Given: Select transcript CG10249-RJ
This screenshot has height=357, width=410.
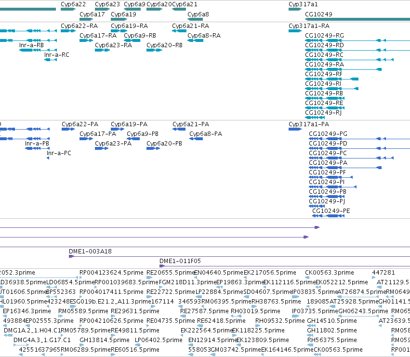Looking at the screenshot, I should [315, 118].
